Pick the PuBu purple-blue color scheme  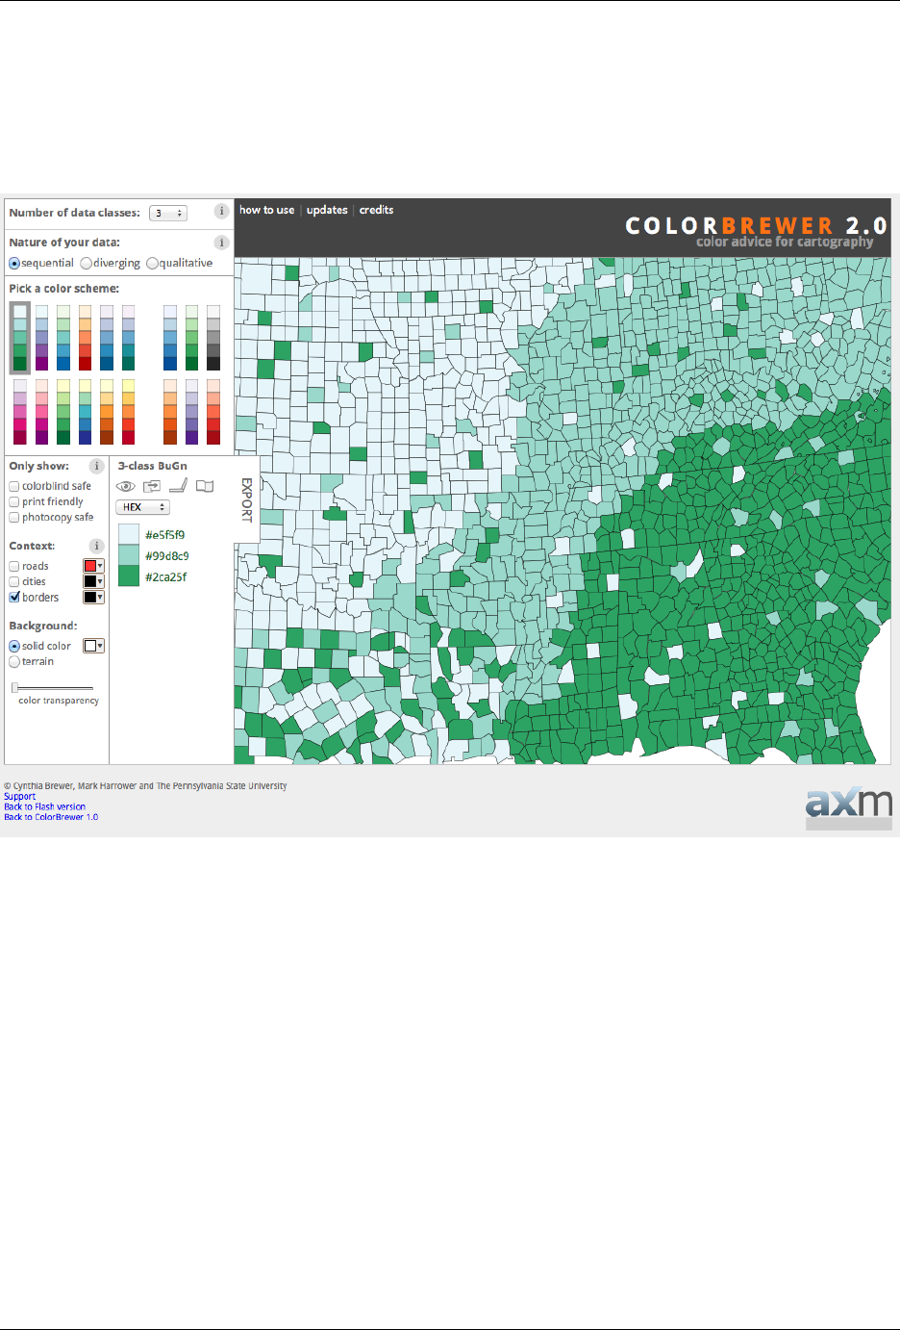pos(107,338)
